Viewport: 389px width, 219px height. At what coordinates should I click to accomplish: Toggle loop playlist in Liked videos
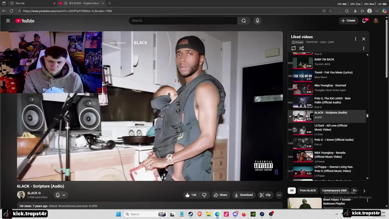[x=294, y=48]
